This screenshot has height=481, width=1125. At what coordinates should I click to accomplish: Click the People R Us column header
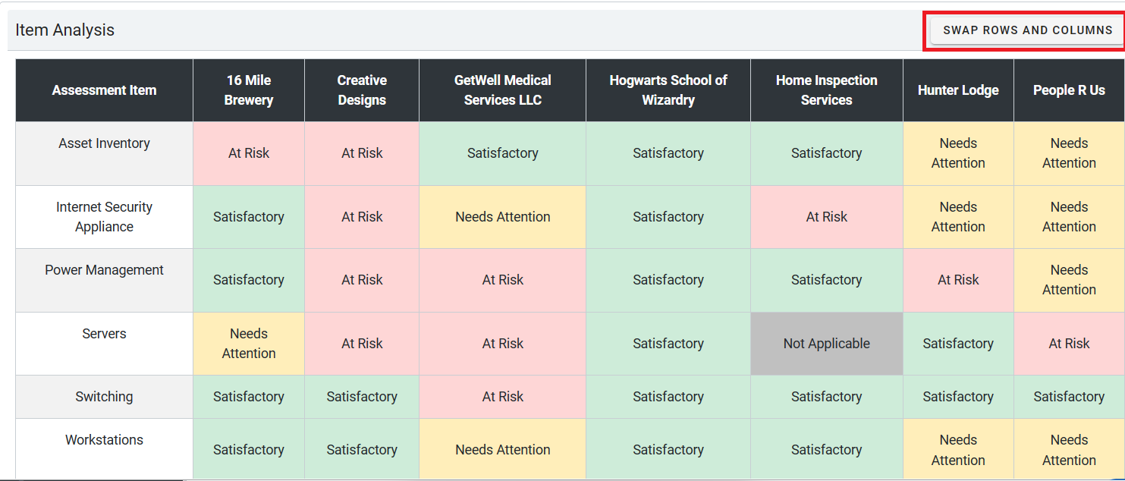point(1070,90)
